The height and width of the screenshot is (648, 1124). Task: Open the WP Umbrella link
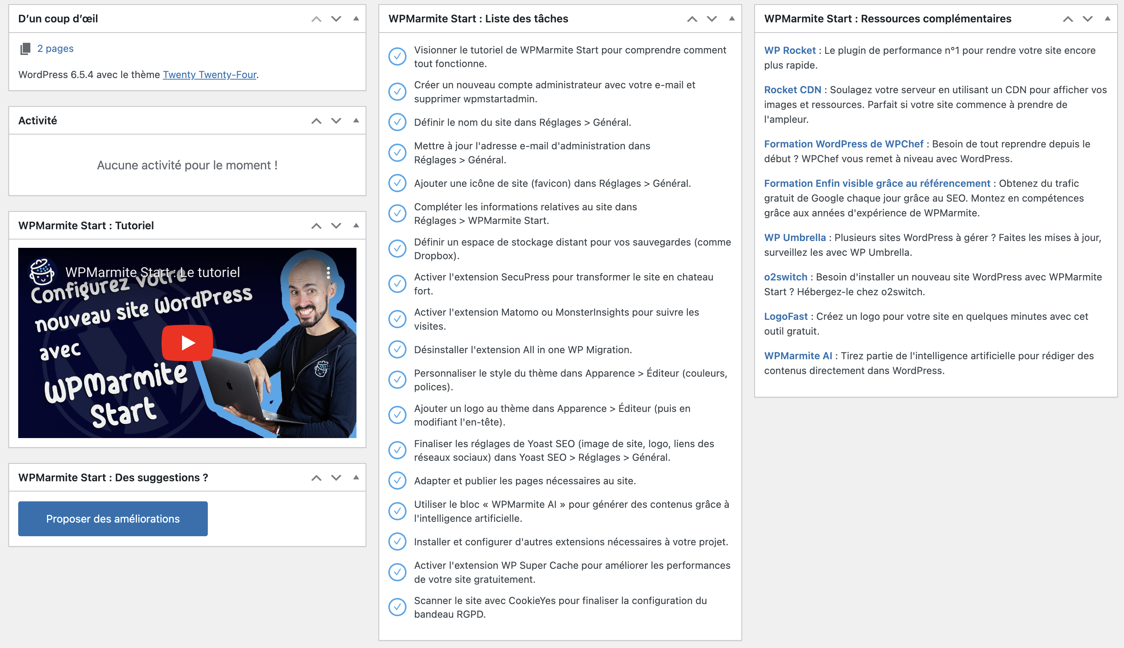tap(795, 237)
